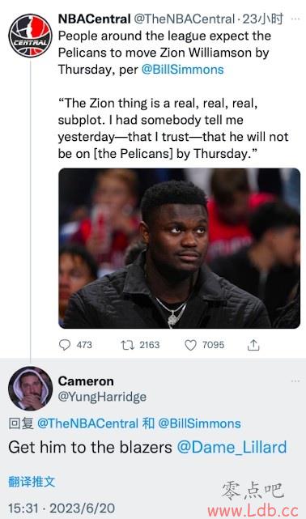Open more options on NBACentral tweet
306x519 pixels.
click(295, 19)
